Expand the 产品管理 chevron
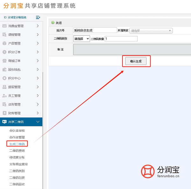191x189 pixels. [x=38, y=43]
